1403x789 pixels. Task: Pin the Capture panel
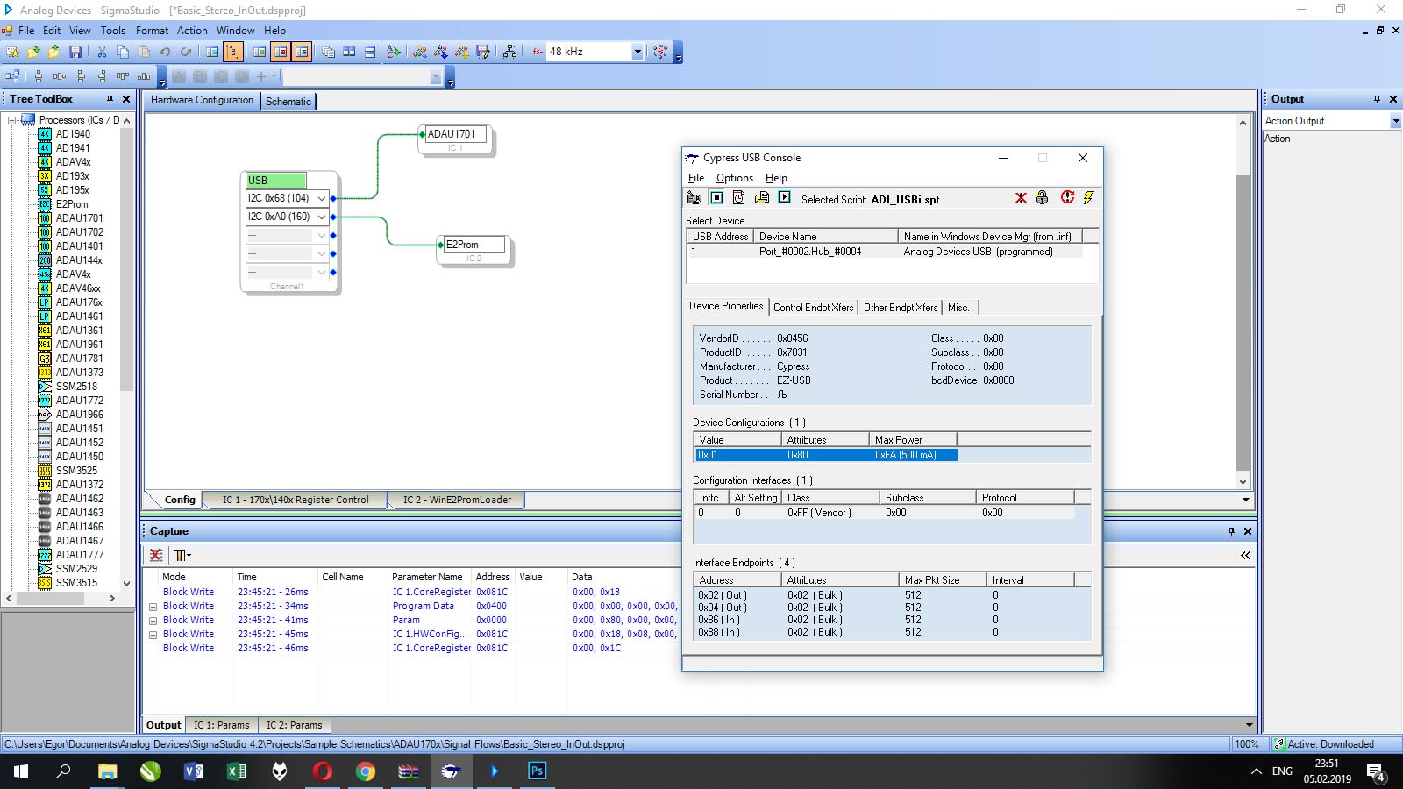[x=1231, y=531]
